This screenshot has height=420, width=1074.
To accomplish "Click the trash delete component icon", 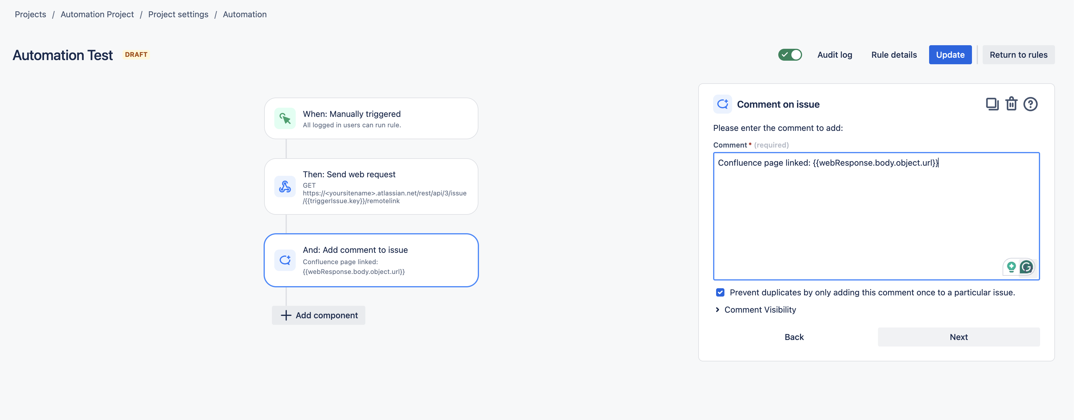I will [1011, 104].
